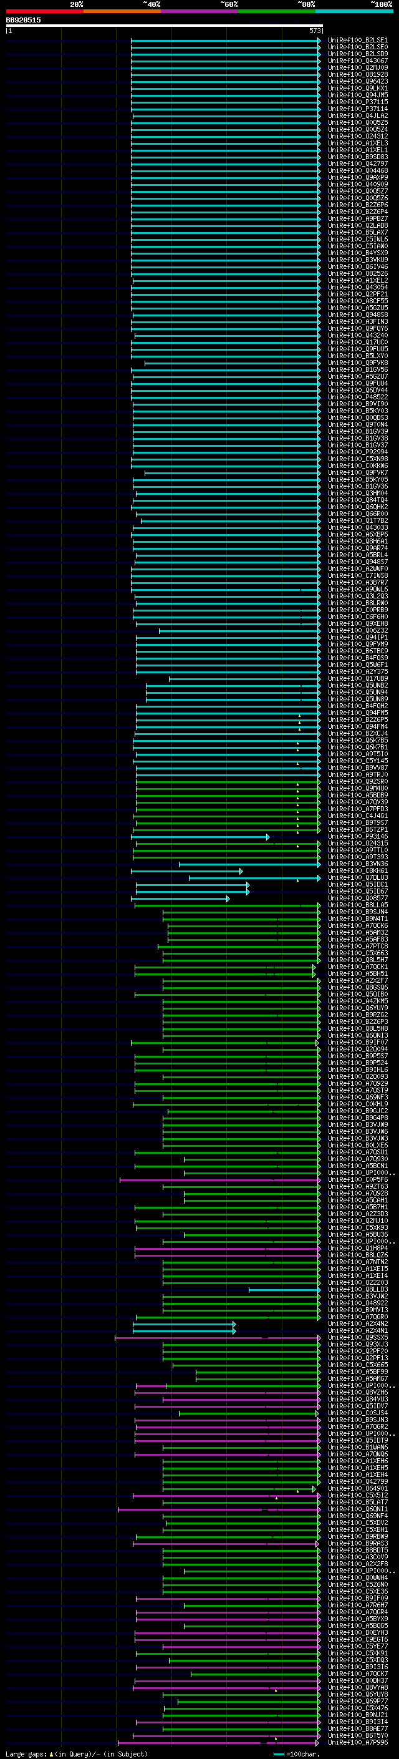The image size is (399, 1759).
Task: Click the UniRef100_C5IWL6 label
Action: click(358, 239)
